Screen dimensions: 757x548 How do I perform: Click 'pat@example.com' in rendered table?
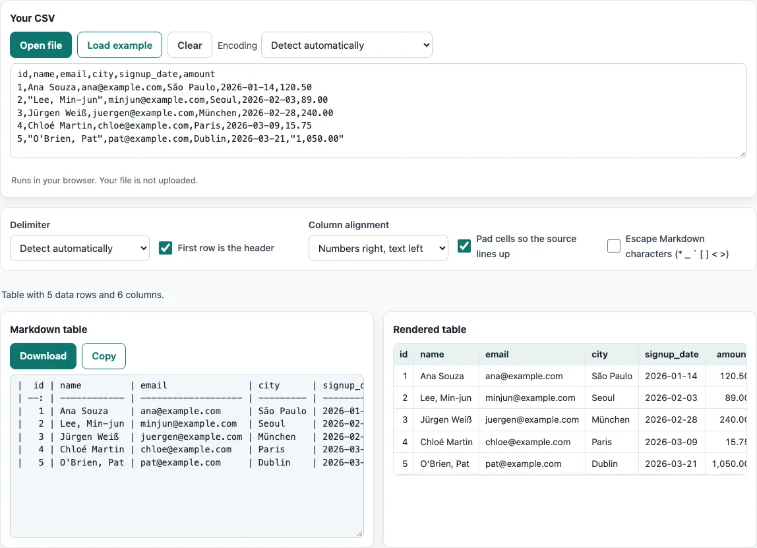pyautogui.click(x=532, y=464)
